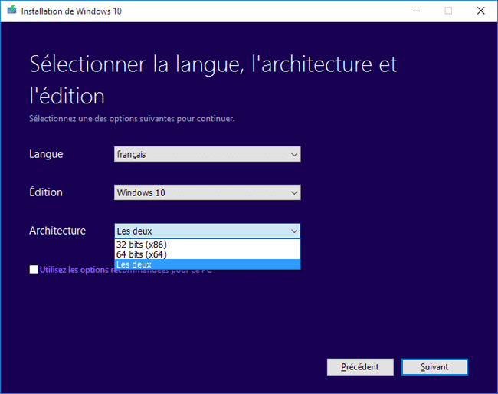The image size is (498, 394).
Task: Click the Suivant button
Action: point(434,367)
